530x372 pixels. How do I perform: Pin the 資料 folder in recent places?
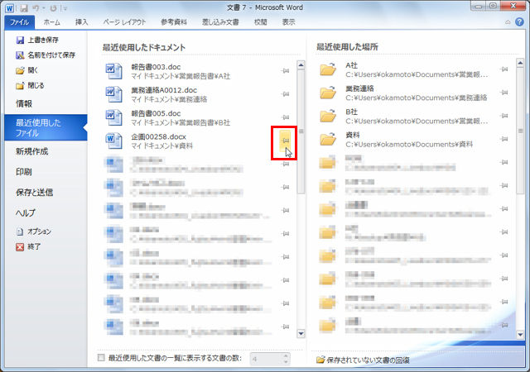click(x=504, y=139)
